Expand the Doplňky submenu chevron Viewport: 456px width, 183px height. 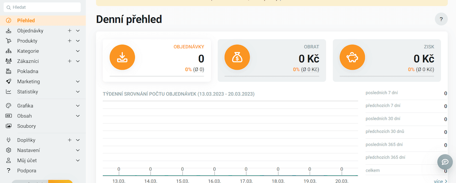click(x=78, y=140)
